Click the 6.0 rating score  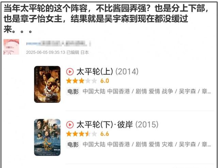click(x=105, y=81)
